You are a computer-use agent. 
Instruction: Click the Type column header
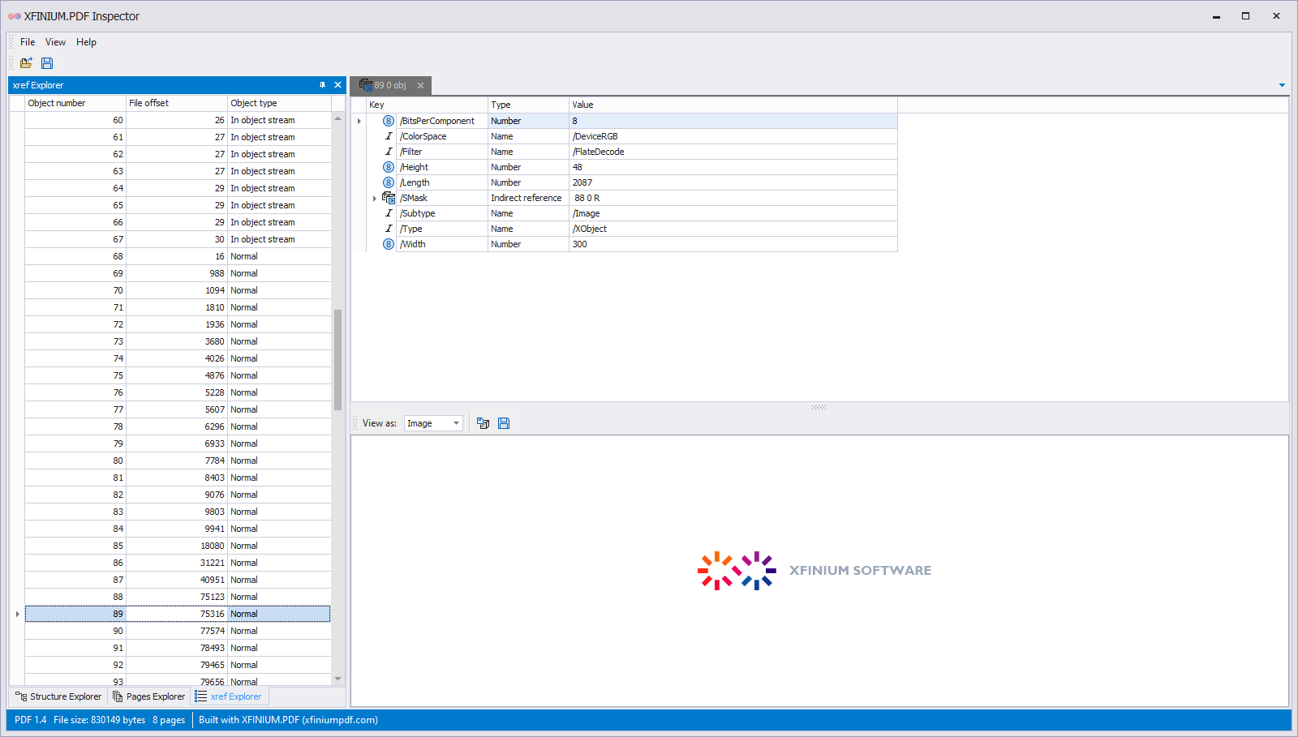[528, 105]
